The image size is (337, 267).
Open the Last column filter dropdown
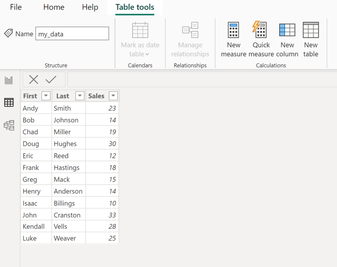click(80, 96)
